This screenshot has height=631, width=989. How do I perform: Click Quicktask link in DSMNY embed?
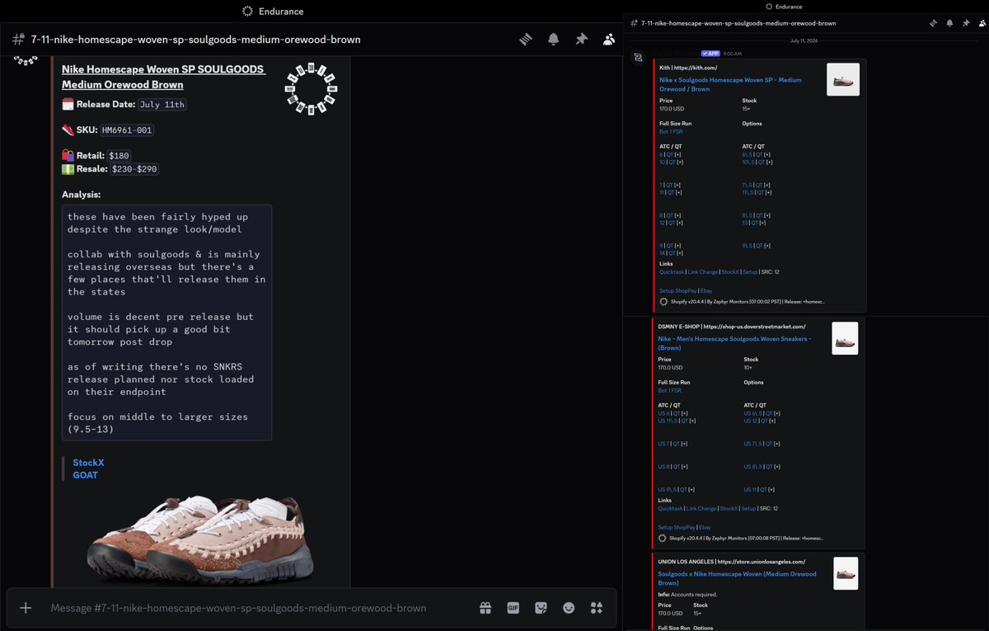670,508
